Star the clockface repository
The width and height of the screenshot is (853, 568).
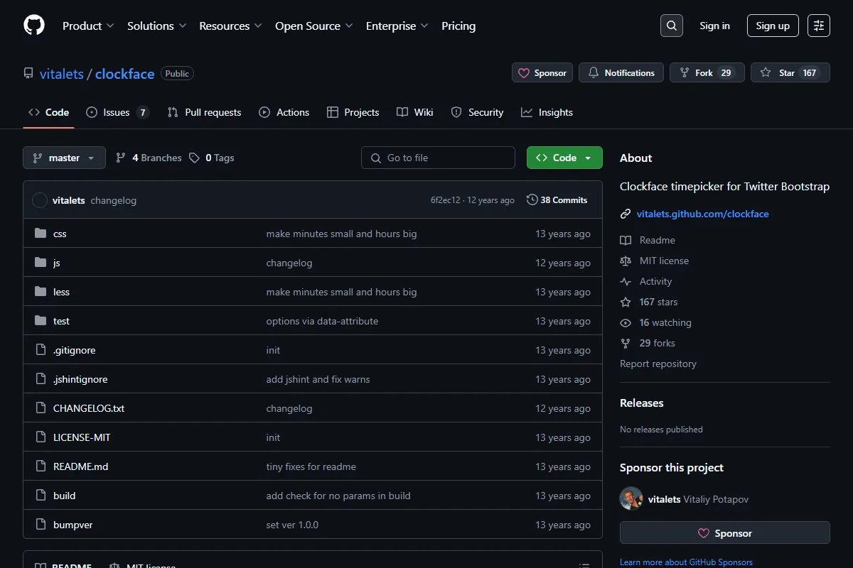tap(790, 72)
